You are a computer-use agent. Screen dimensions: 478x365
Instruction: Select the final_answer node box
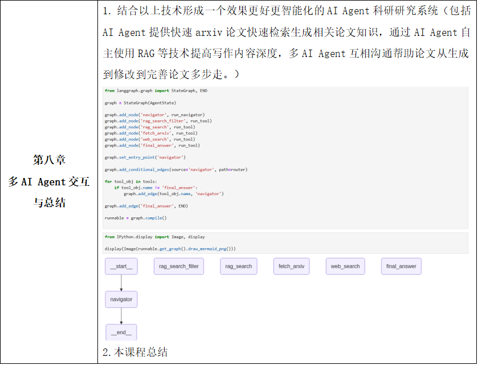[401, 266]
